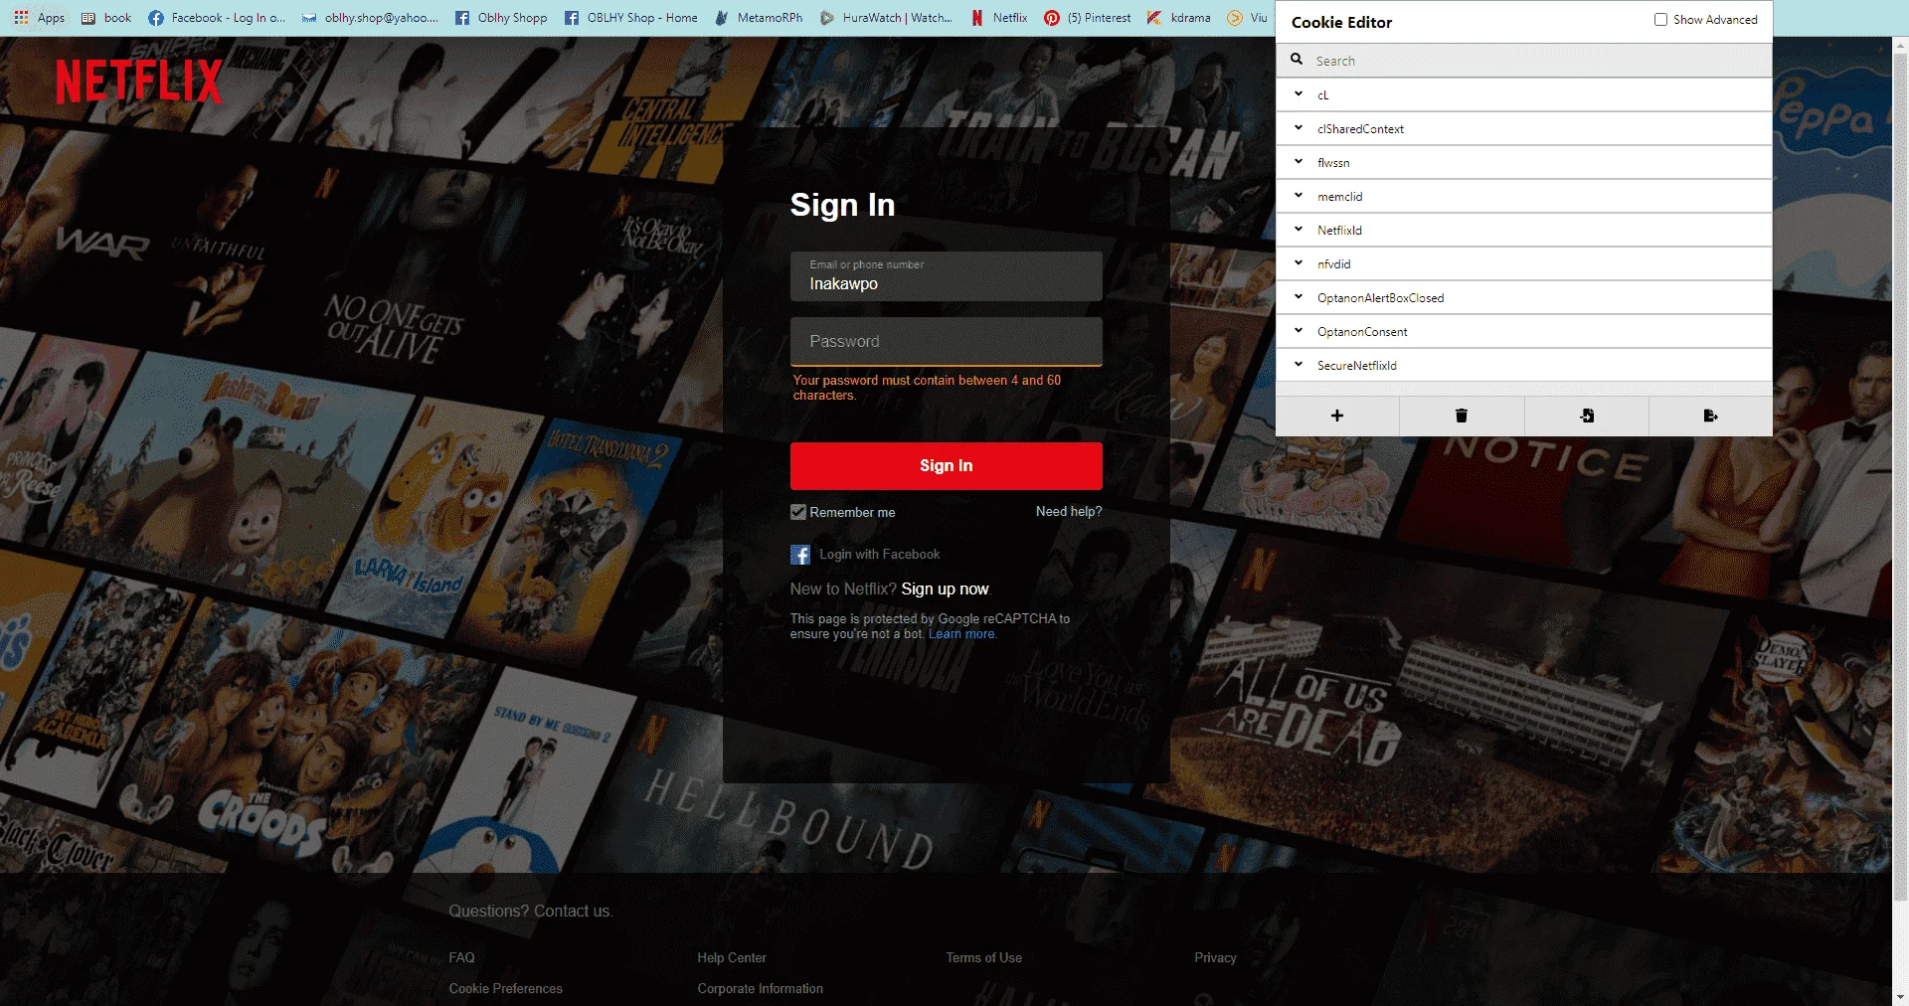Click the Facebook icon beside Login with Facebook
Viewport: 1909px width, 1006px height.
[x=800, y=555]
